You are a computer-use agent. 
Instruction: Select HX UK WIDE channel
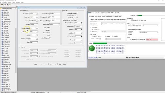(x=6, y=56)
